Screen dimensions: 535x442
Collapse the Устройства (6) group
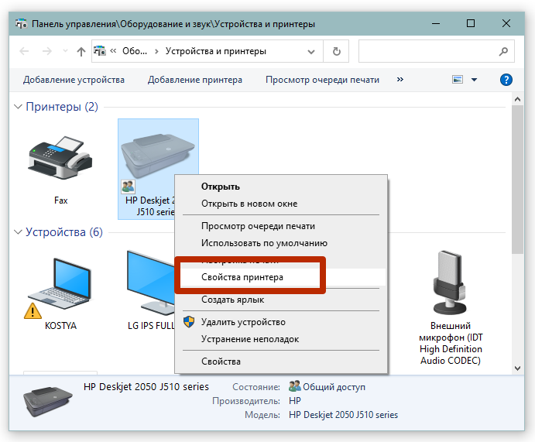click(18, 232)
